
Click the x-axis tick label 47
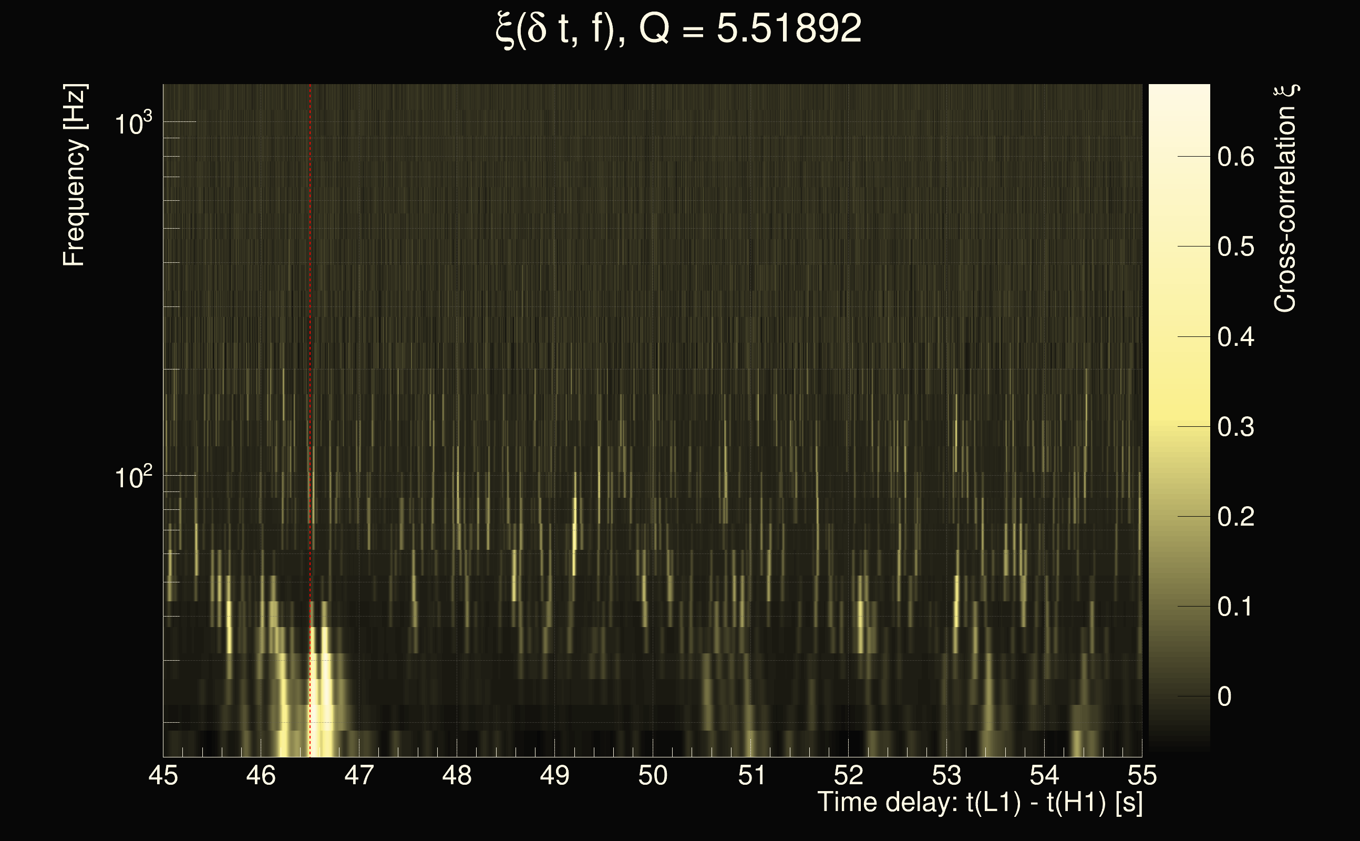click(359, 775)
